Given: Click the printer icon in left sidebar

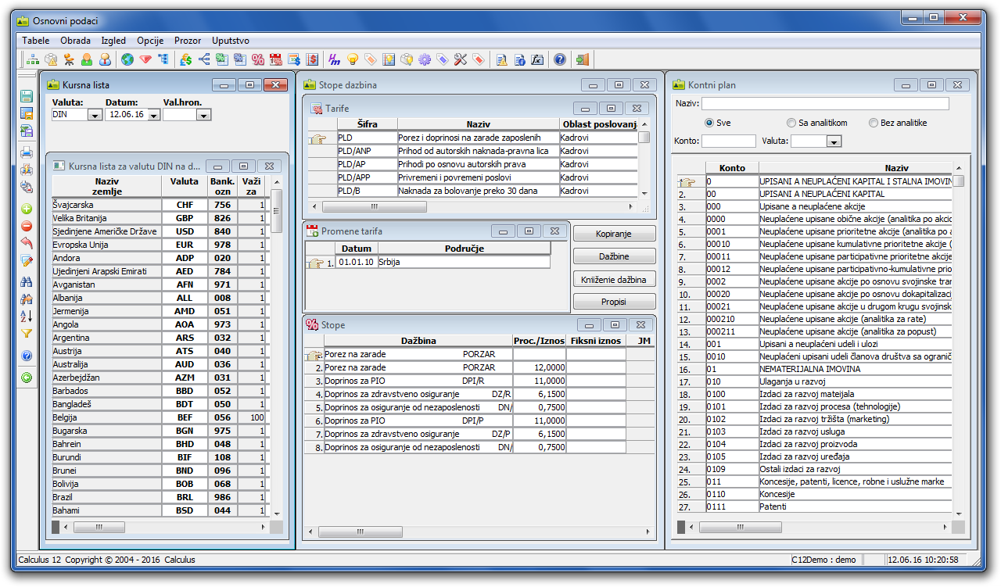Looking at the screenshot, I should pyautogui.click(x=27, y=152).
